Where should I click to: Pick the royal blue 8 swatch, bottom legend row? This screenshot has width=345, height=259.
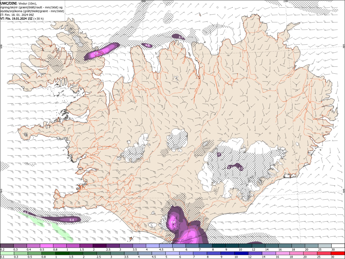tap(214, 253)
